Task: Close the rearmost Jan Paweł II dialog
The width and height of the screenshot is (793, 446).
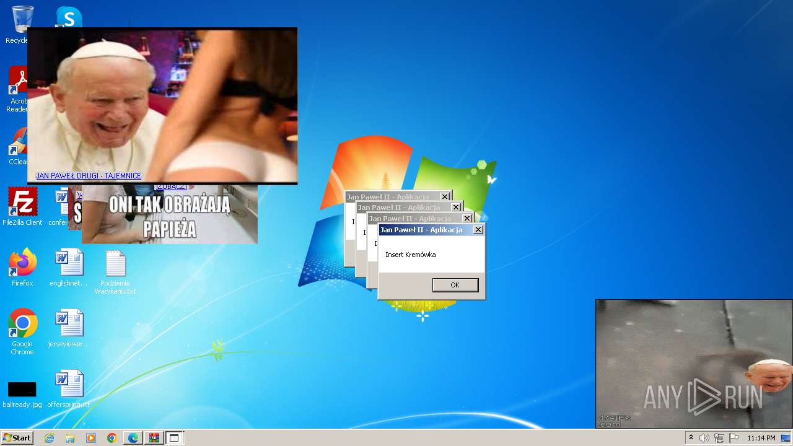Action: (445, 196)
